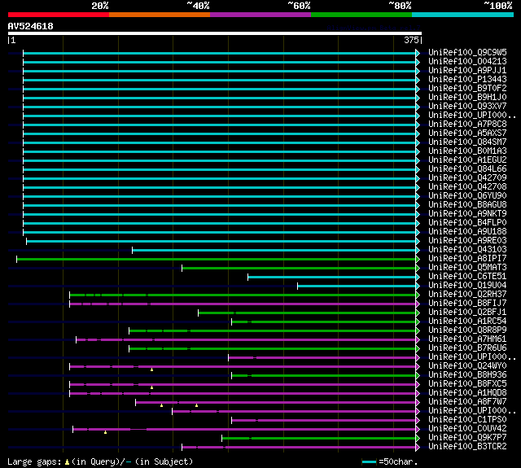Click the purple alignment bar for UniRef100_B8FIJ7
Viewport: 521px width, 468px height.
[x=243, y=304]
